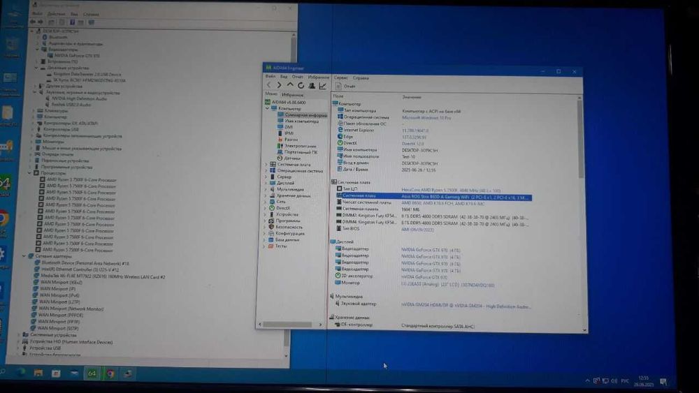Image resolution: width=699 pixels, height=393 pixels.
Task: Click the Отчет report button in AIDA64
Action: click(345, 87)
